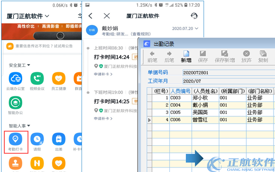
Task: Click the row selector of row 4
Action: tap(150, 120)
